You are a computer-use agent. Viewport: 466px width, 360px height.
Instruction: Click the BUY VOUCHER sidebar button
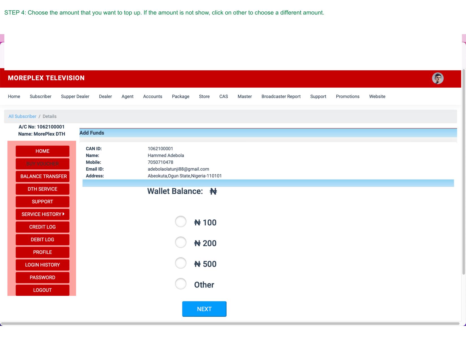click(42, 164)
